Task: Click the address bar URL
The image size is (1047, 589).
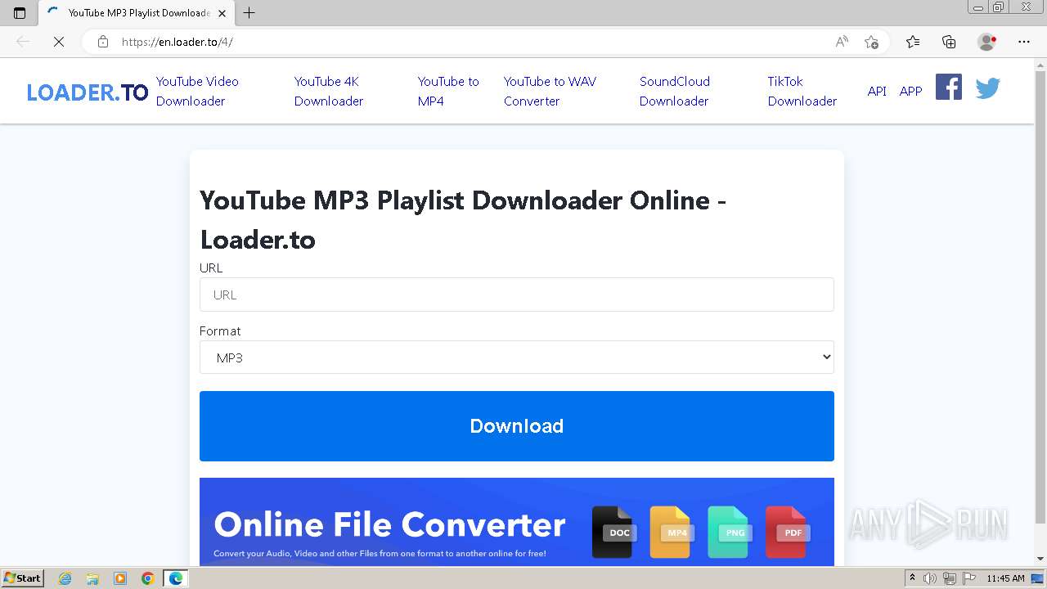Action: point(177,42)
